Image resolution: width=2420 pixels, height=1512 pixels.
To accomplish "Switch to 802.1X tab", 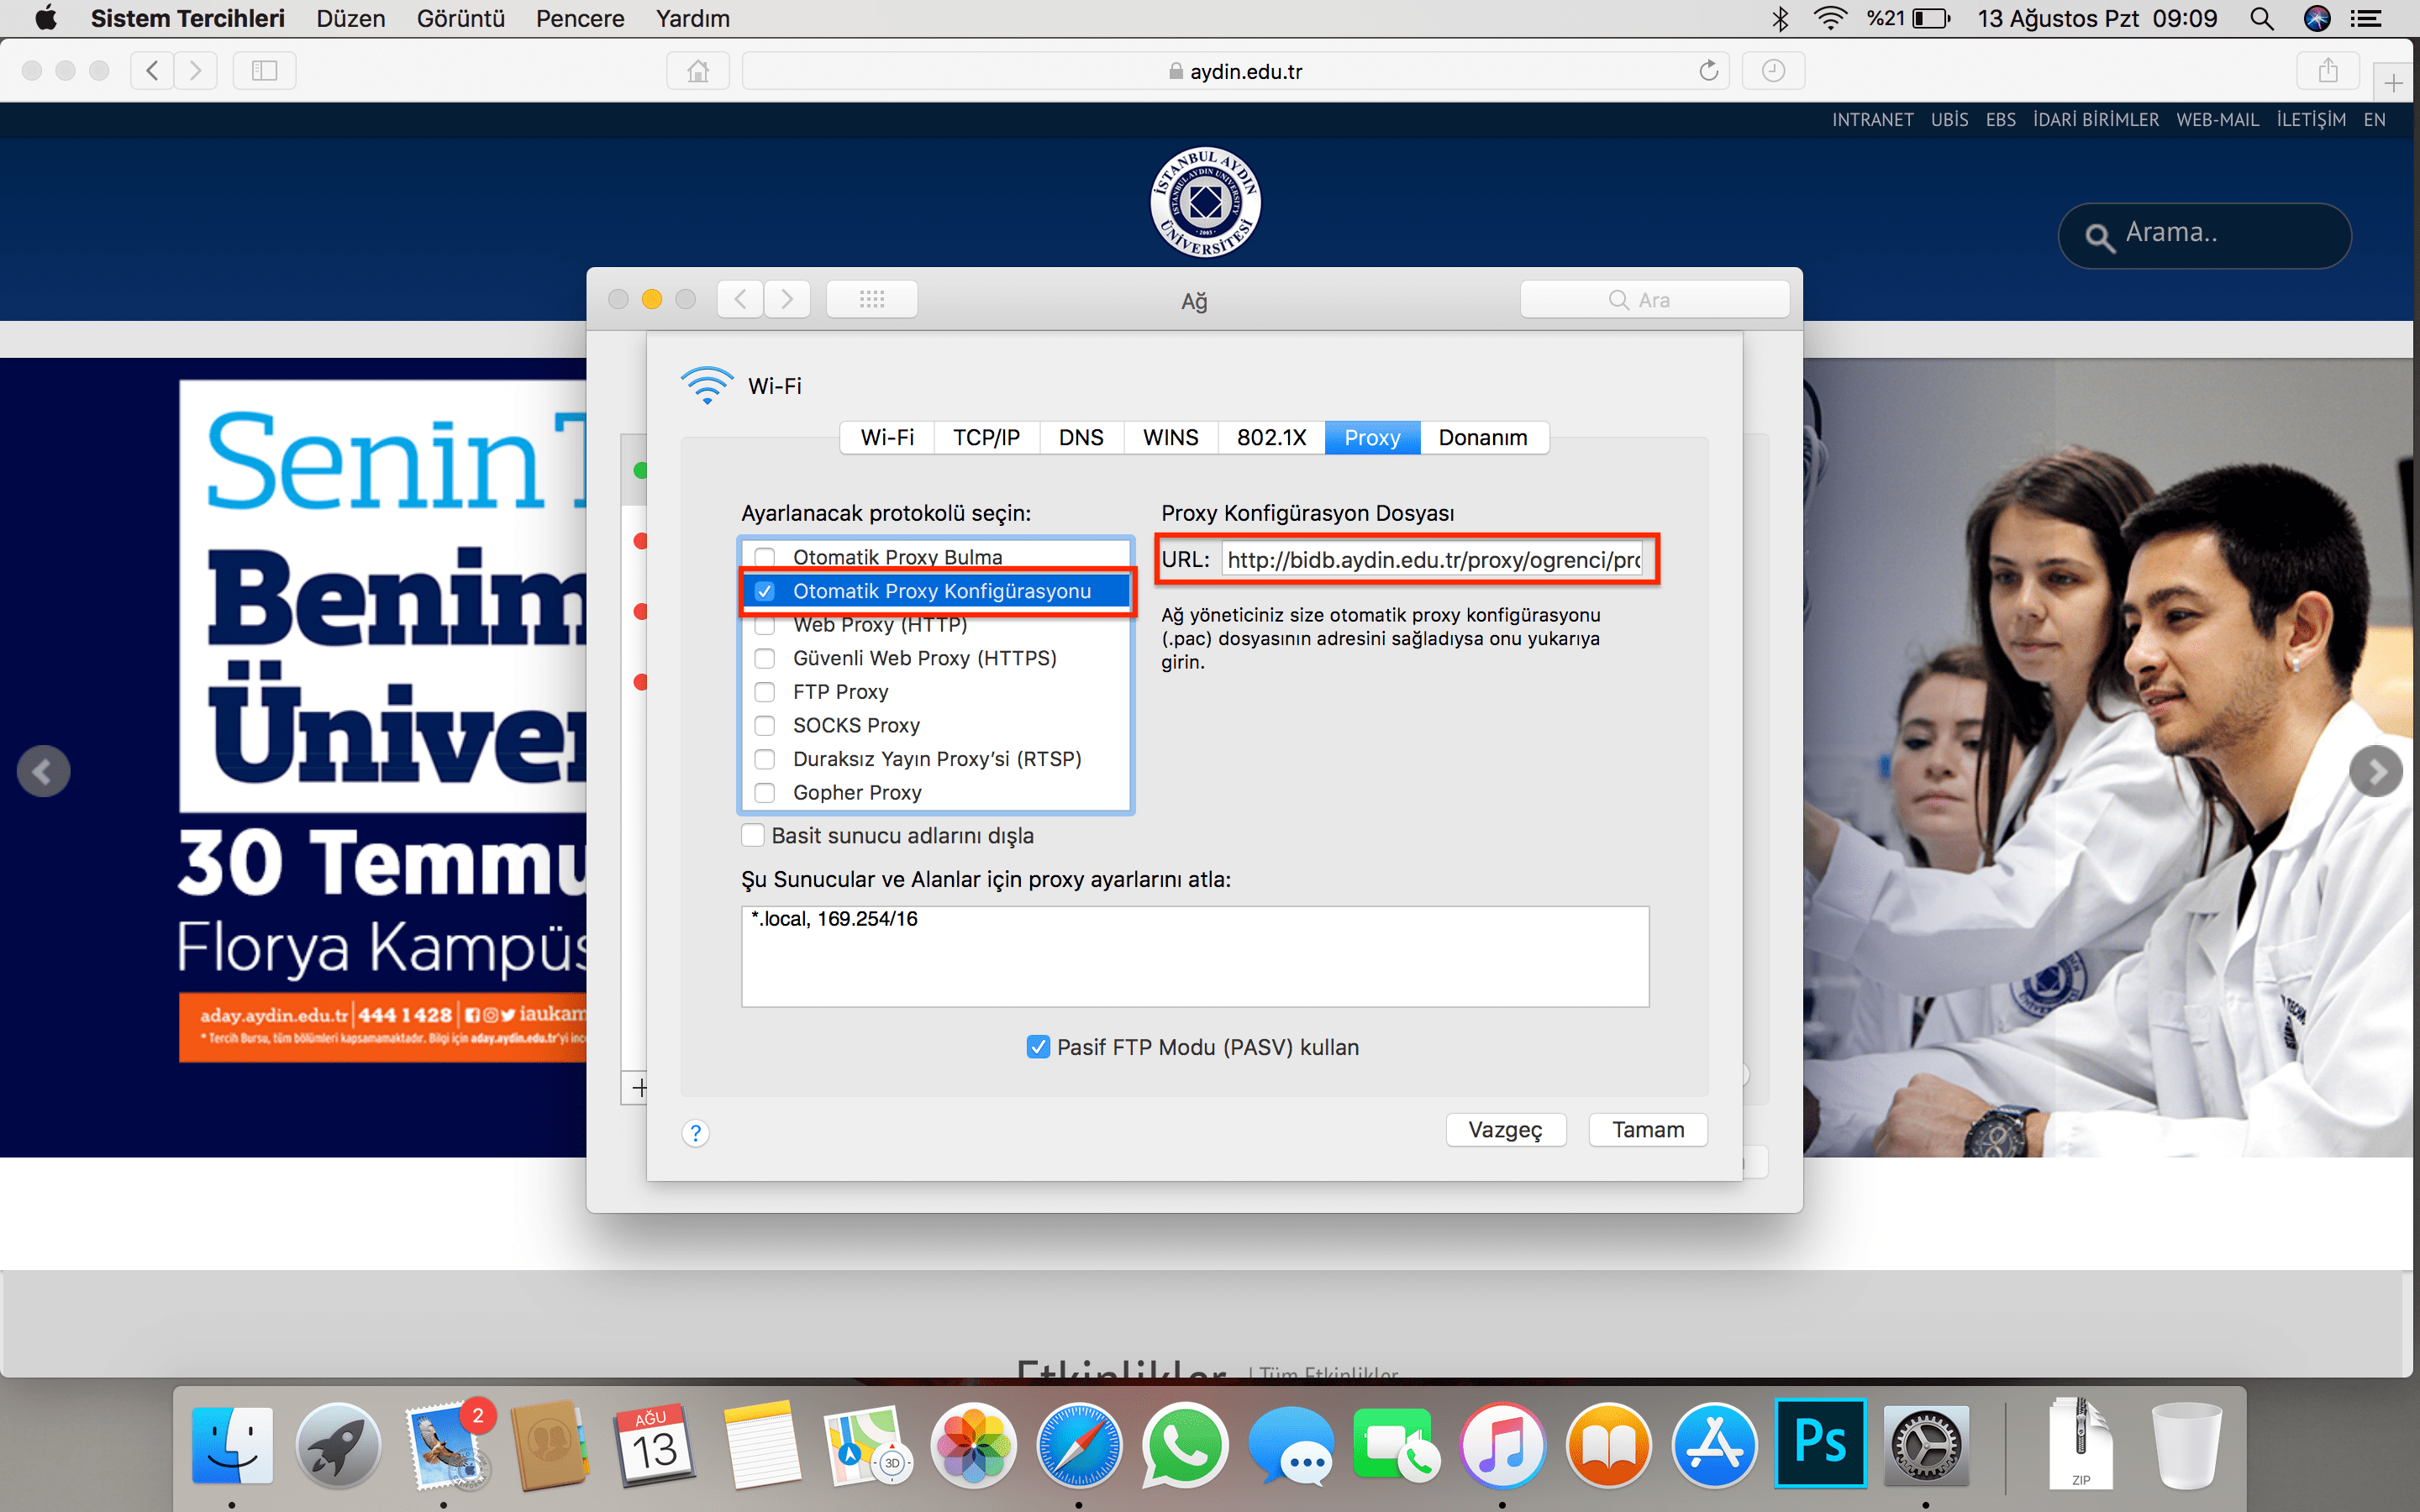I will pos(1271,438).
